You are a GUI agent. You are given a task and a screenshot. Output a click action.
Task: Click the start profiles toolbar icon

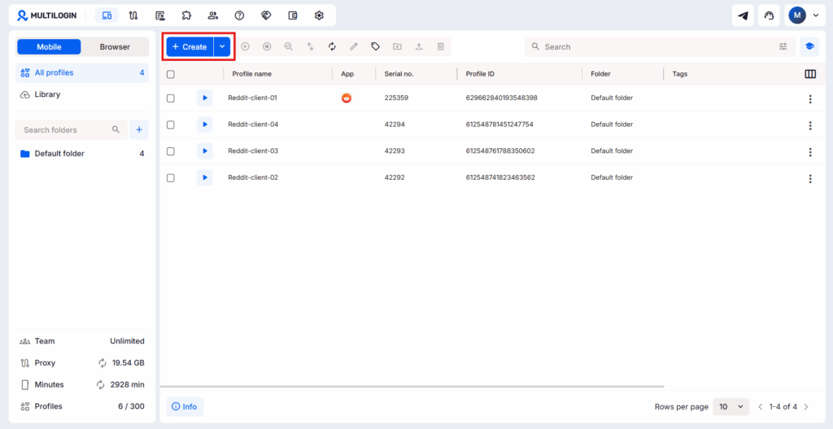(x=245, y=46)
